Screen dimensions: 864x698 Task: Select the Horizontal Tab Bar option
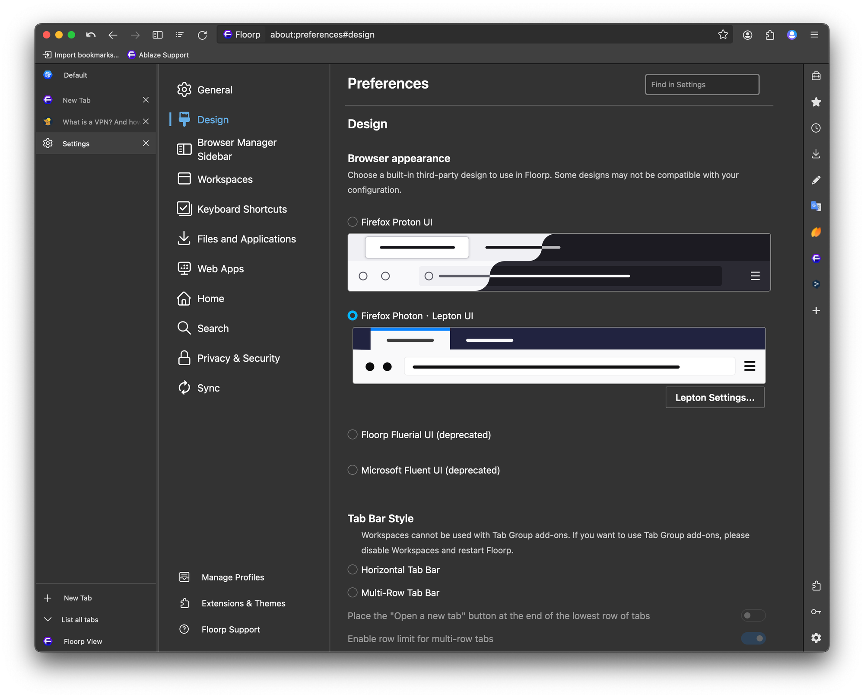point(353,570)
